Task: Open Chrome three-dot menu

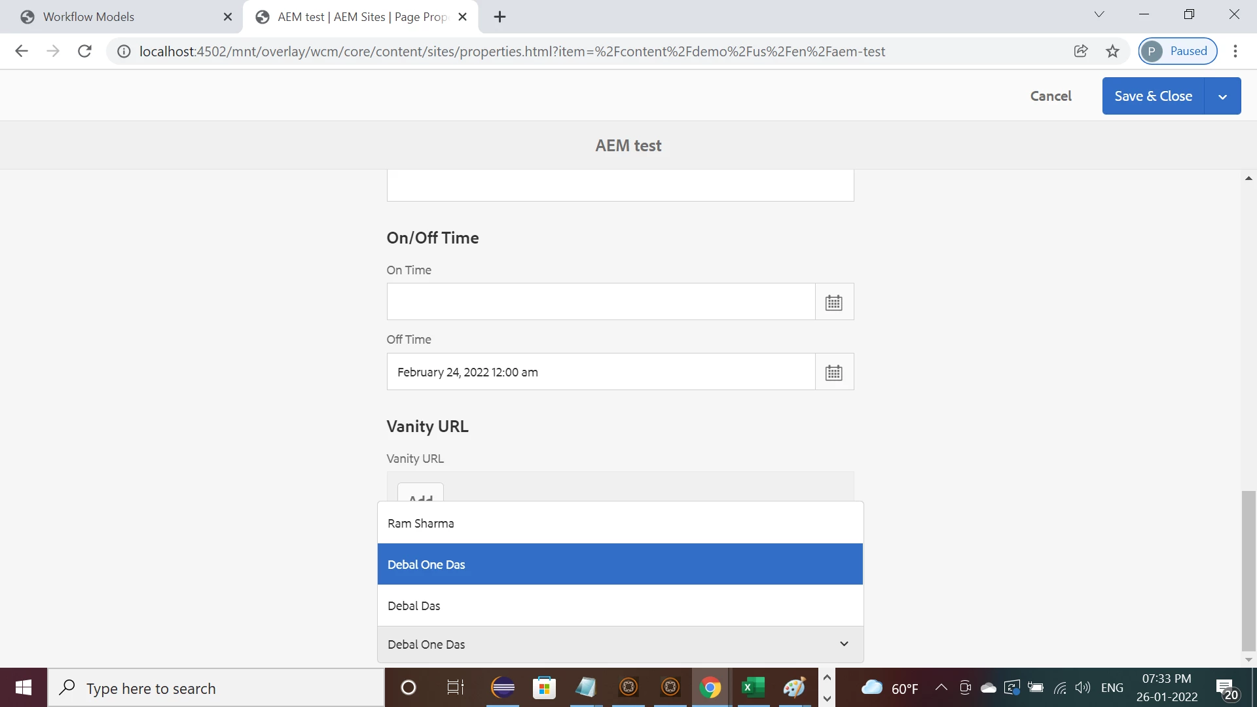Action: click(x=1235, y=51)
